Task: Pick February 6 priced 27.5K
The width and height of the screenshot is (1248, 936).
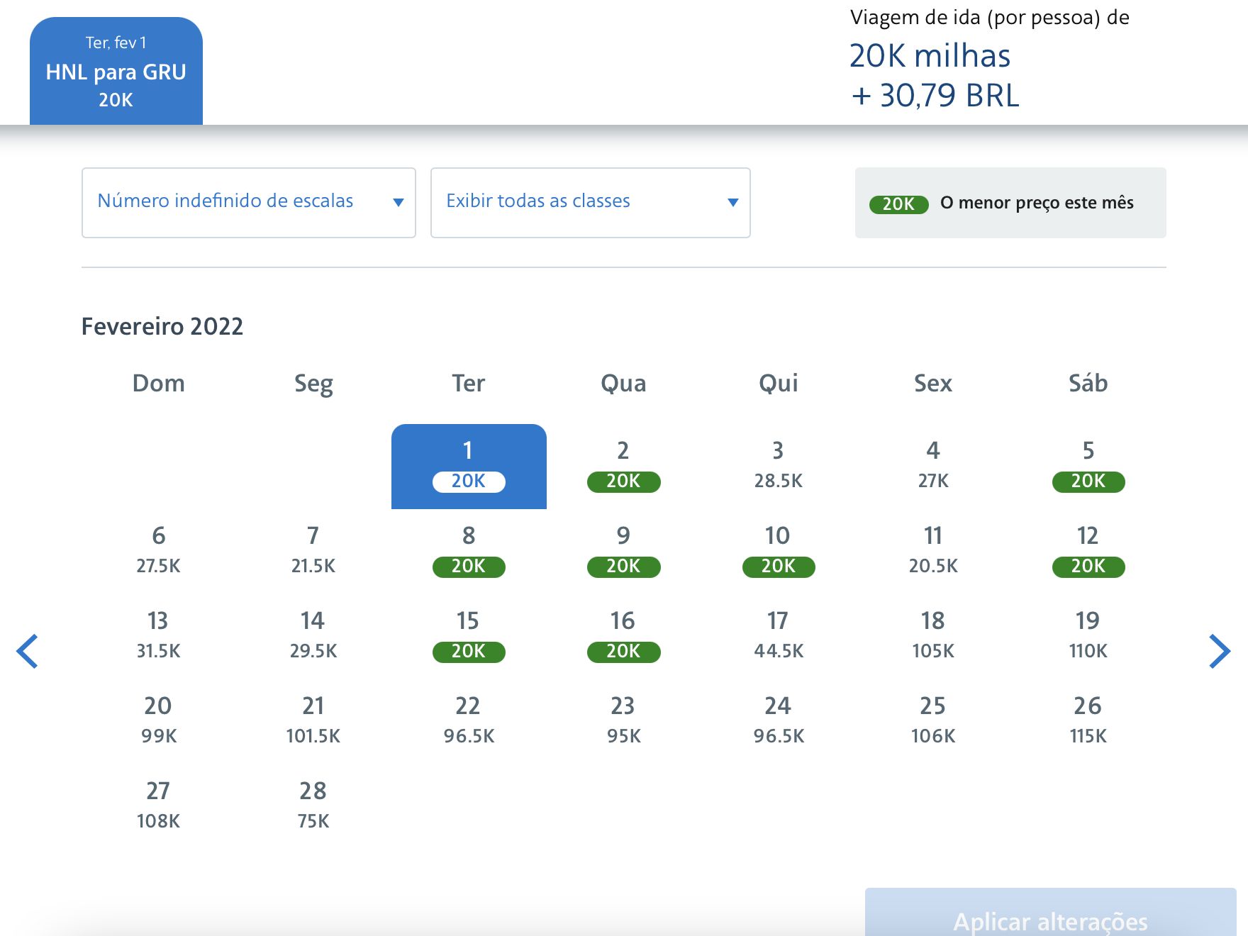Action: point(159,552)
